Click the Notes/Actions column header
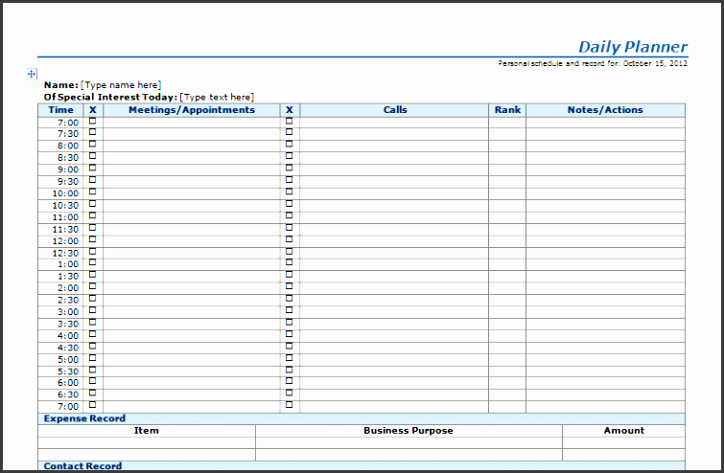Screen dimensions: 724x473 pyautogui.click(x=605, y=110)
